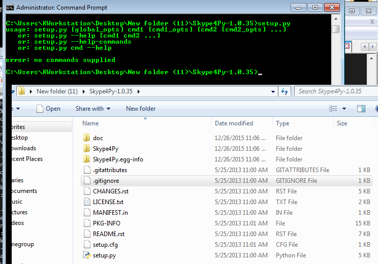Image resolution: width=378 pixels, height=264 pixels.
Task: Click the left scroll arrow in background window
Action: click(x=364, y=46)
